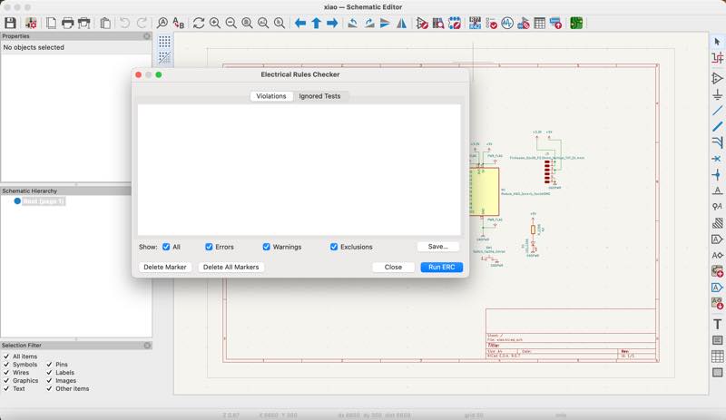This screenshot has height=420, width=726.
Task: Print the schematic
Action: click(67, 23)
